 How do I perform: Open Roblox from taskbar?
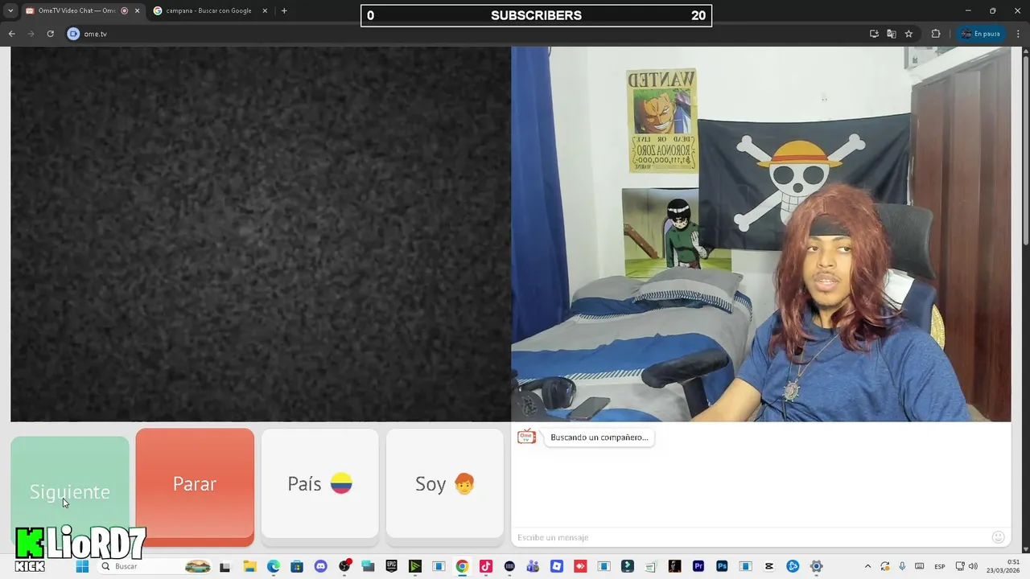(x=556, y=566)
